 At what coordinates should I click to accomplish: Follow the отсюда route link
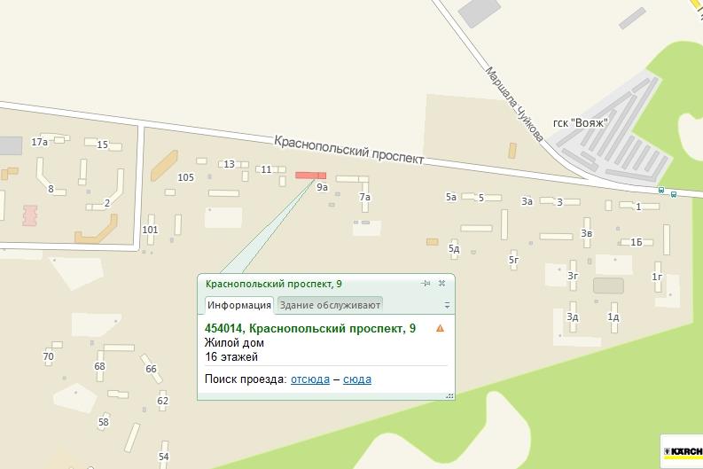[310, 379]
